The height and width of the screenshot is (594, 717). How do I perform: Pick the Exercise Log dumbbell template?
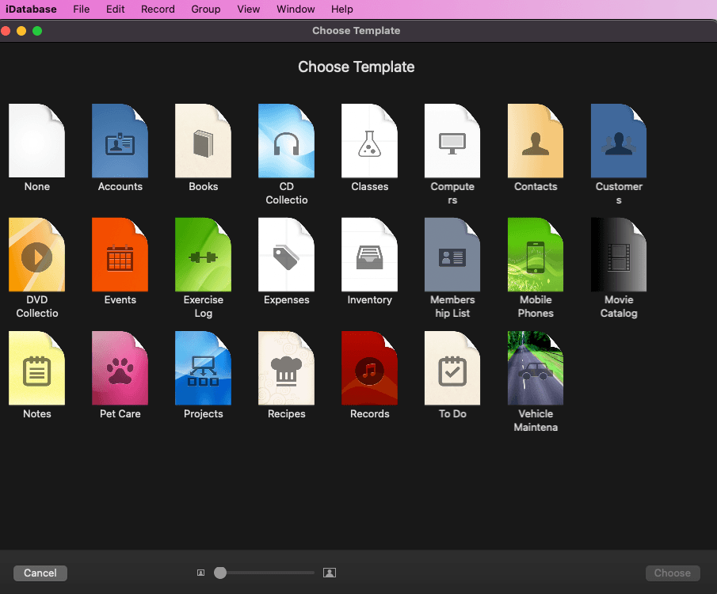pos(203,255)
